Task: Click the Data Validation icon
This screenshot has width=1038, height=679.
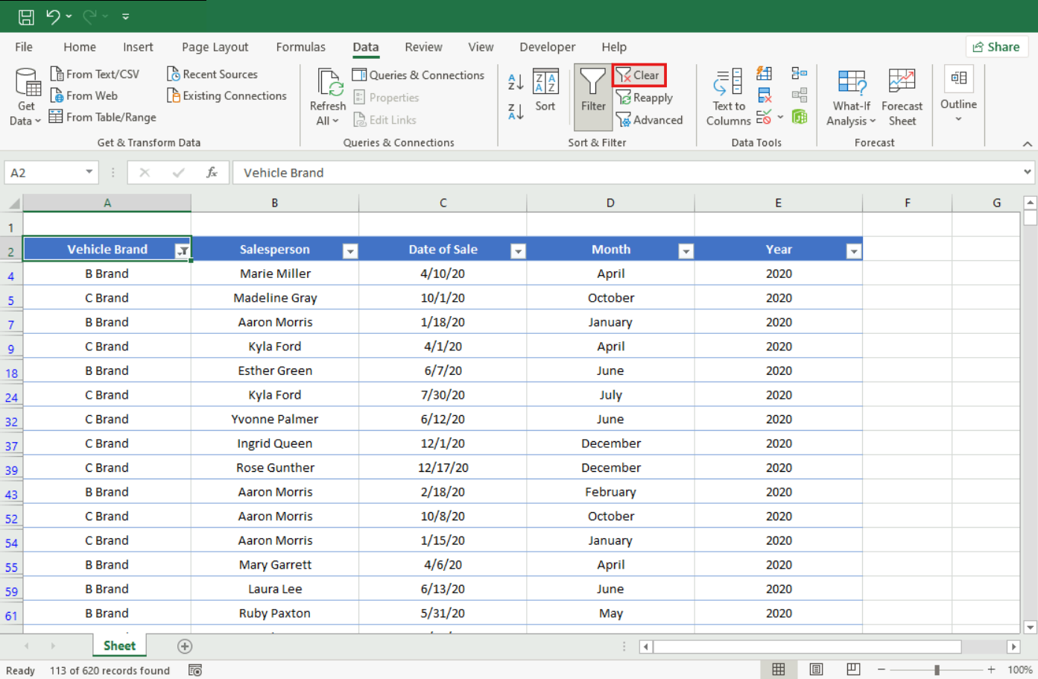Action: 764,117
